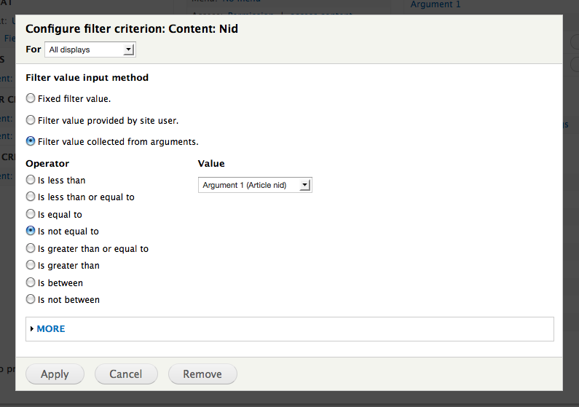Select the 'Is between' operator

click(x=31, y=282)
